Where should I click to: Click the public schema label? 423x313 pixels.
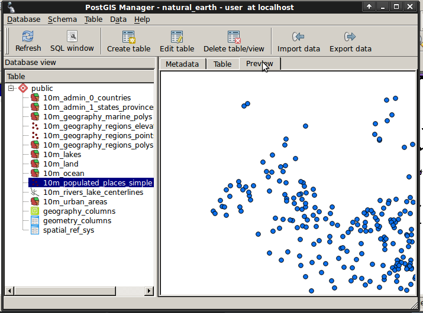[42, 88]
